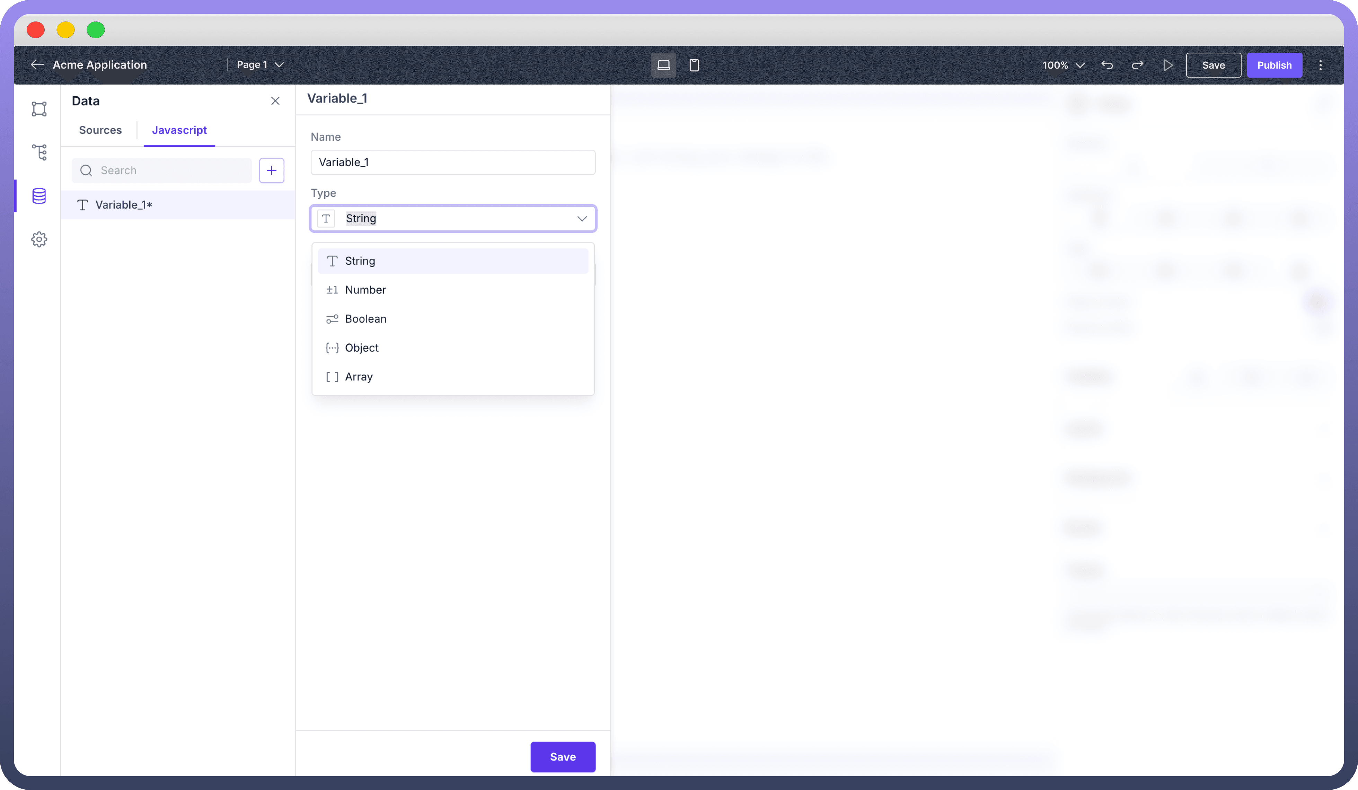1358x790 pixels.
Task: Open the layer tree icon in sidebar
Action: (x=39, y=152)
